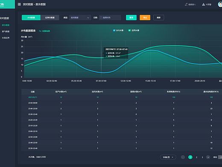
Task: Click the green logo in top-left corner
Action: click(7, 4)
